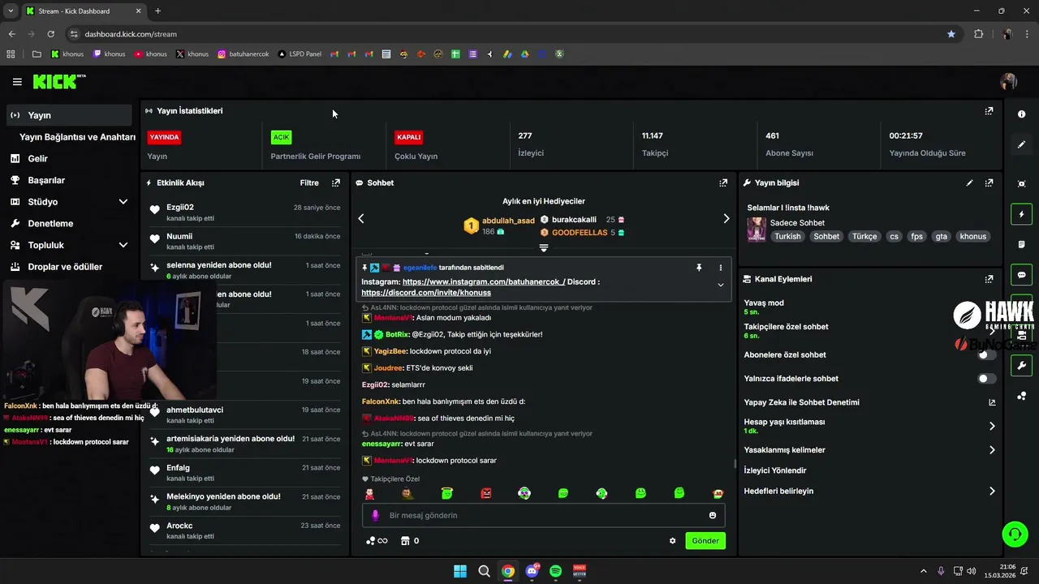Image resolution: width=1039 pixels, height=584 pixels.
Task: Expand Hesap yaşı kısıtlaması settings
Action: click(992, 426)
